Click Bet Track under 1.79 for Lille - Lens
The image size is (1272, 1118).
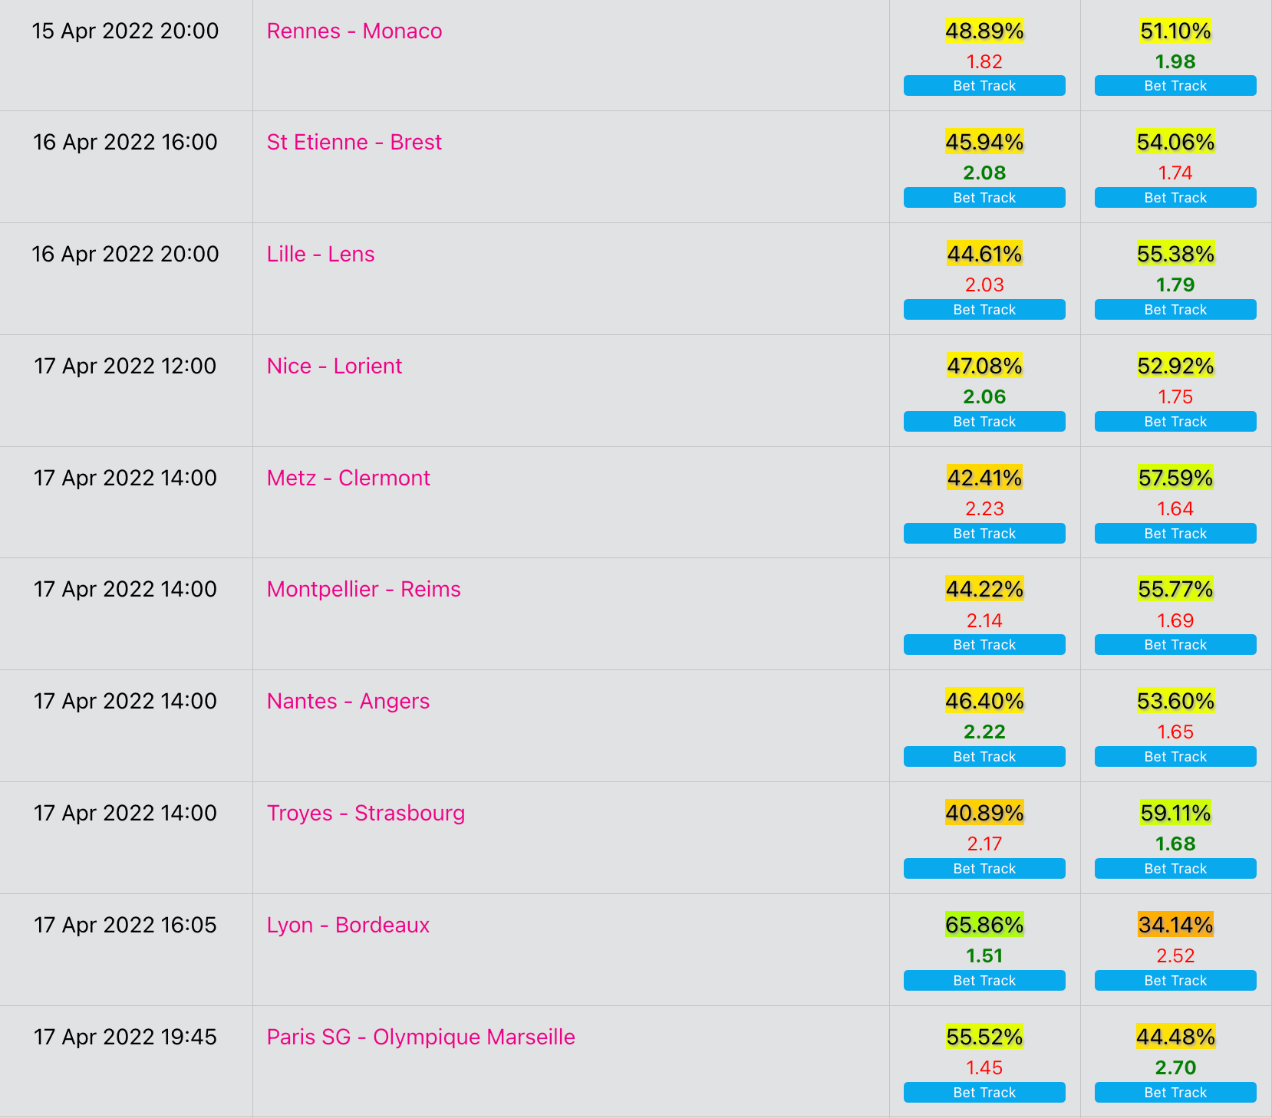pyautogui.click(x=1175, y=310)
